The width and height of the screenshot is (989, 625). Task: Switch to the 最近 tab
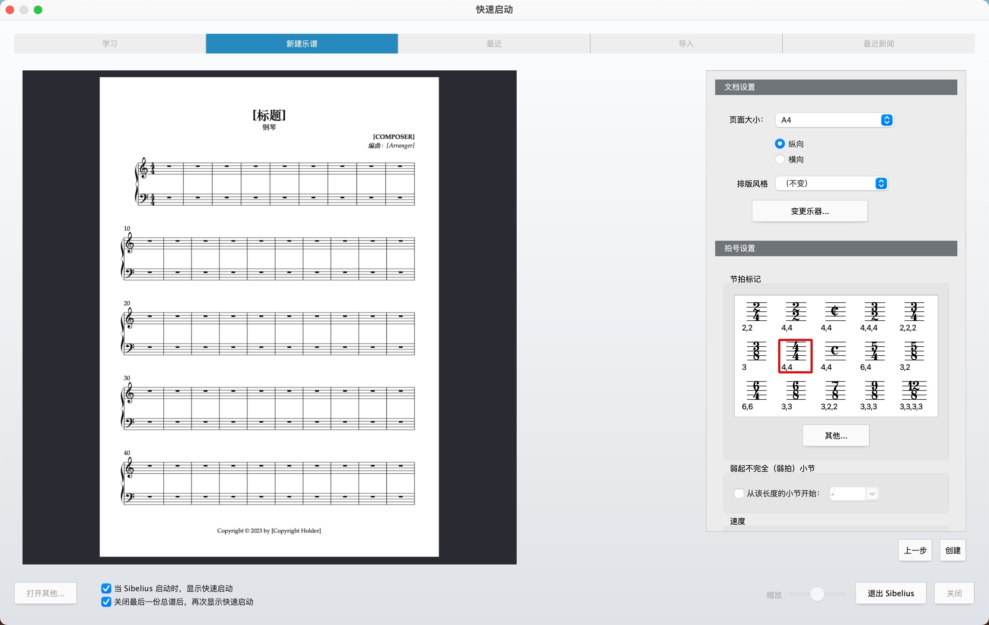[x=494, y=44]
